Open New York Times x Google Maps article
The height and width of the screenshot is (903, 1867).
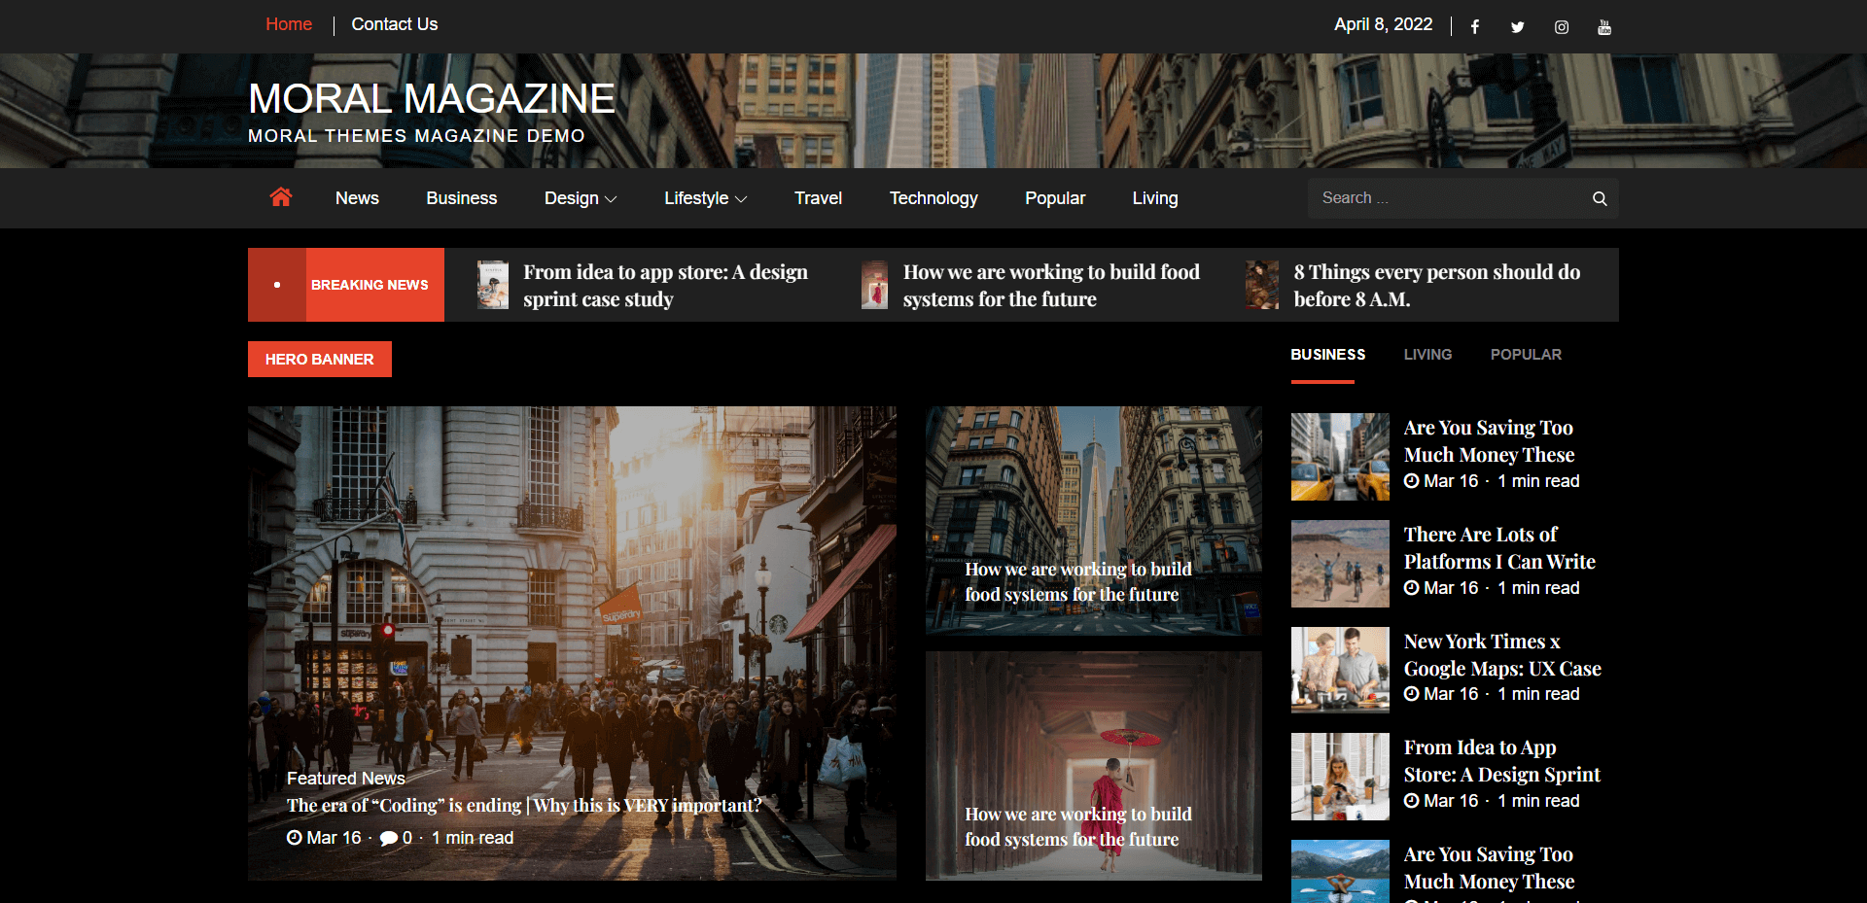click(x=1502, y=655)
